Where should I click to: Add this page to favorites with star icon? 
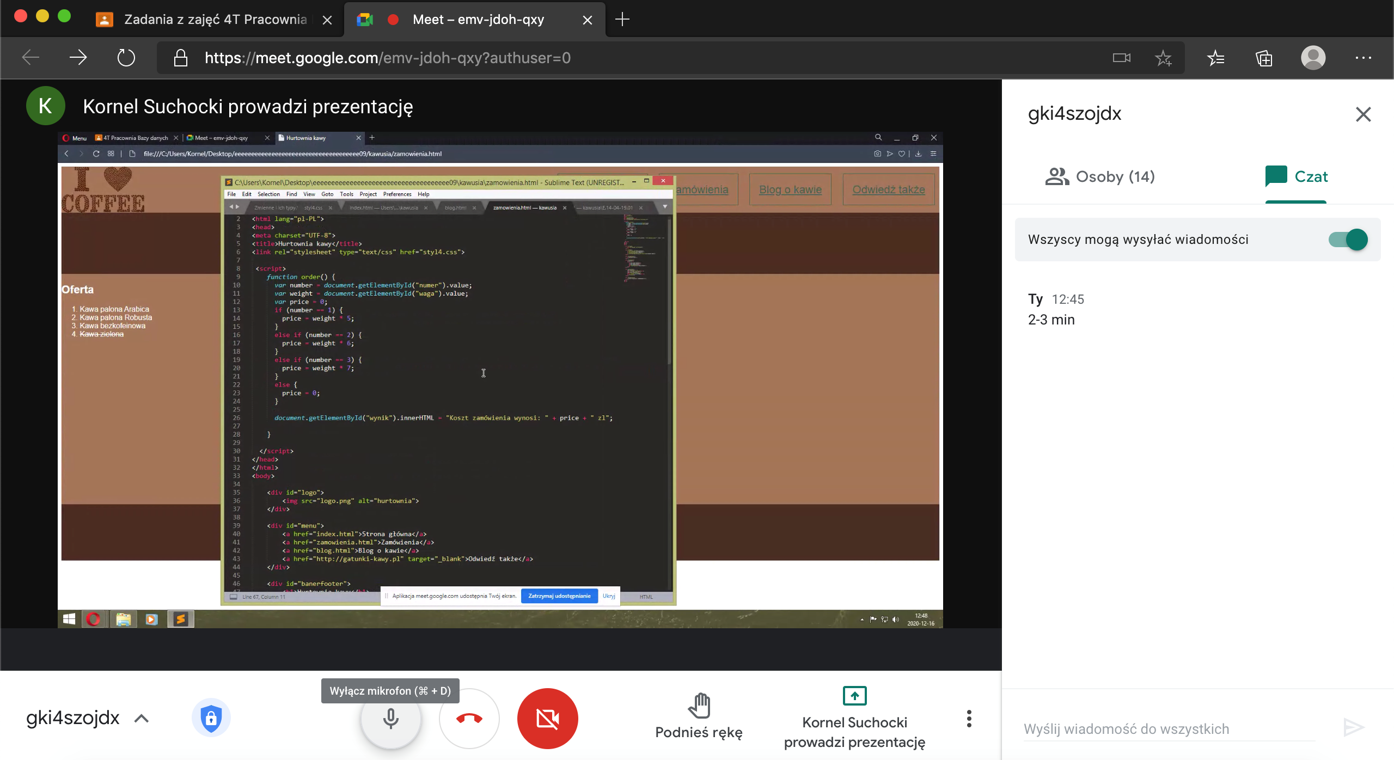tap(1163, 58)
